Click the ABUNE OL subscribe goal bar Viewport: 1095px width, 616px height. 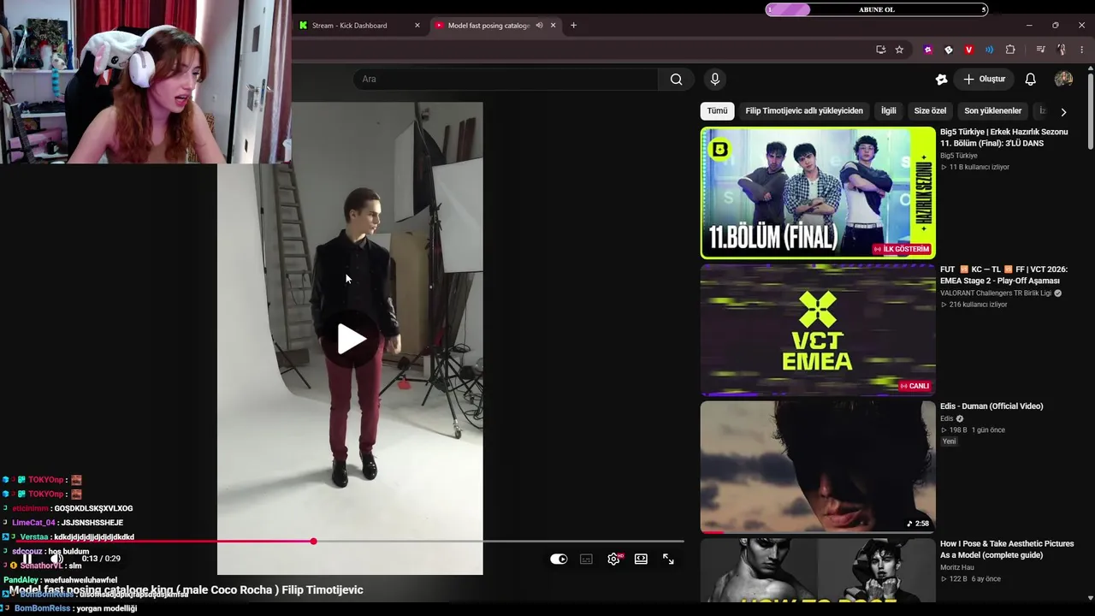877,9
